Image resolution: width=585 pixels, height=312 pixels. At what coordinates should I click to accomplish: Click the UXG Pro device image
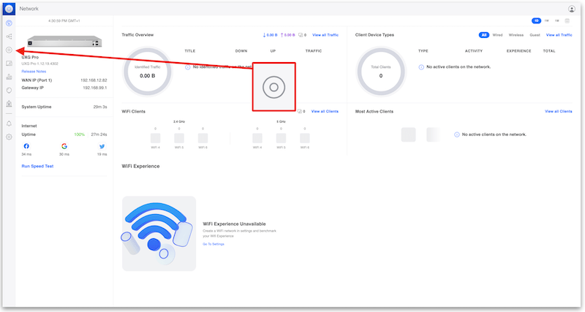[64, 41]
